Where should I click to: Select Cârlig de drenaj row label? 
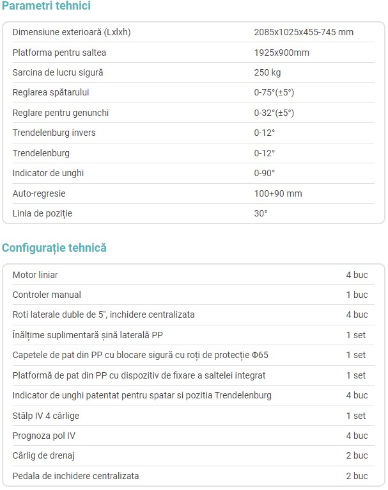[43, 455]
